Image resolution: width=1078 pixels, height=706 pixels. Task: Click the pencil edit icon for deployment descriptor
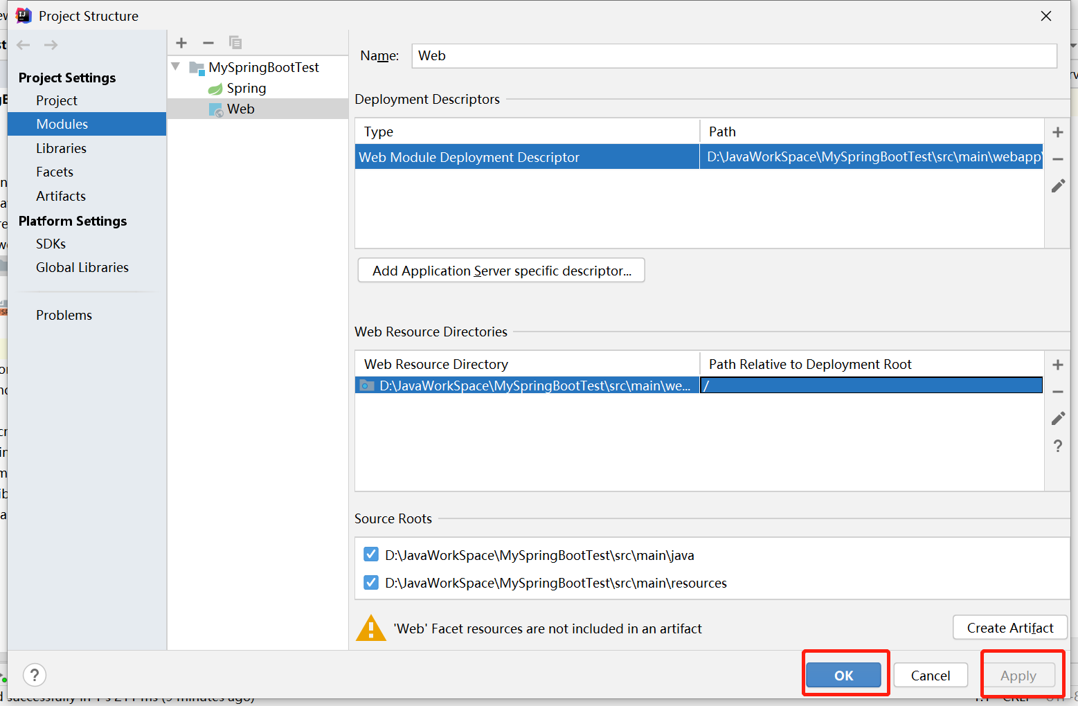[1058, 185]
